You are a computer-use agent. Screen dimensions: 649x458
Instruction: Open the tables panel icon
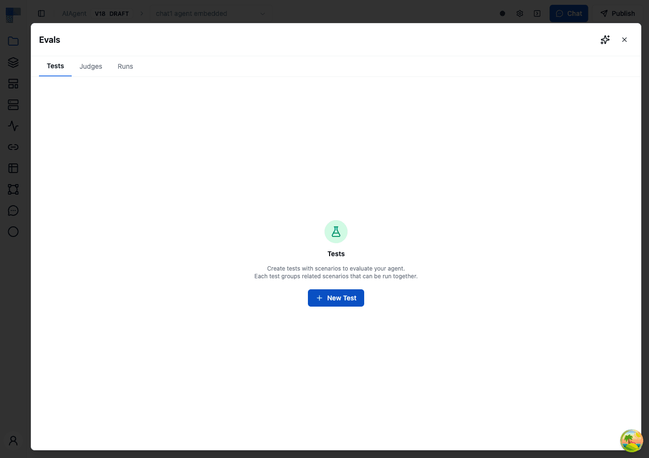click(13, 168)
